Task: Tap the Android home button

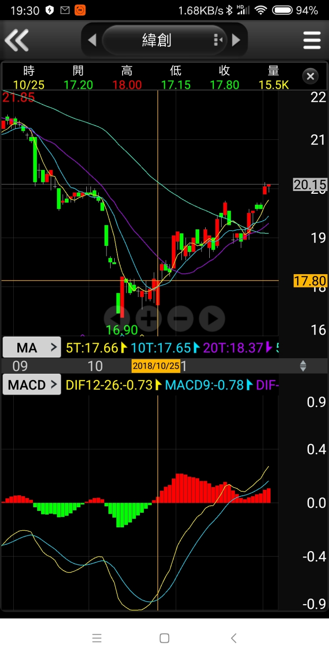Action: point(164,638)
